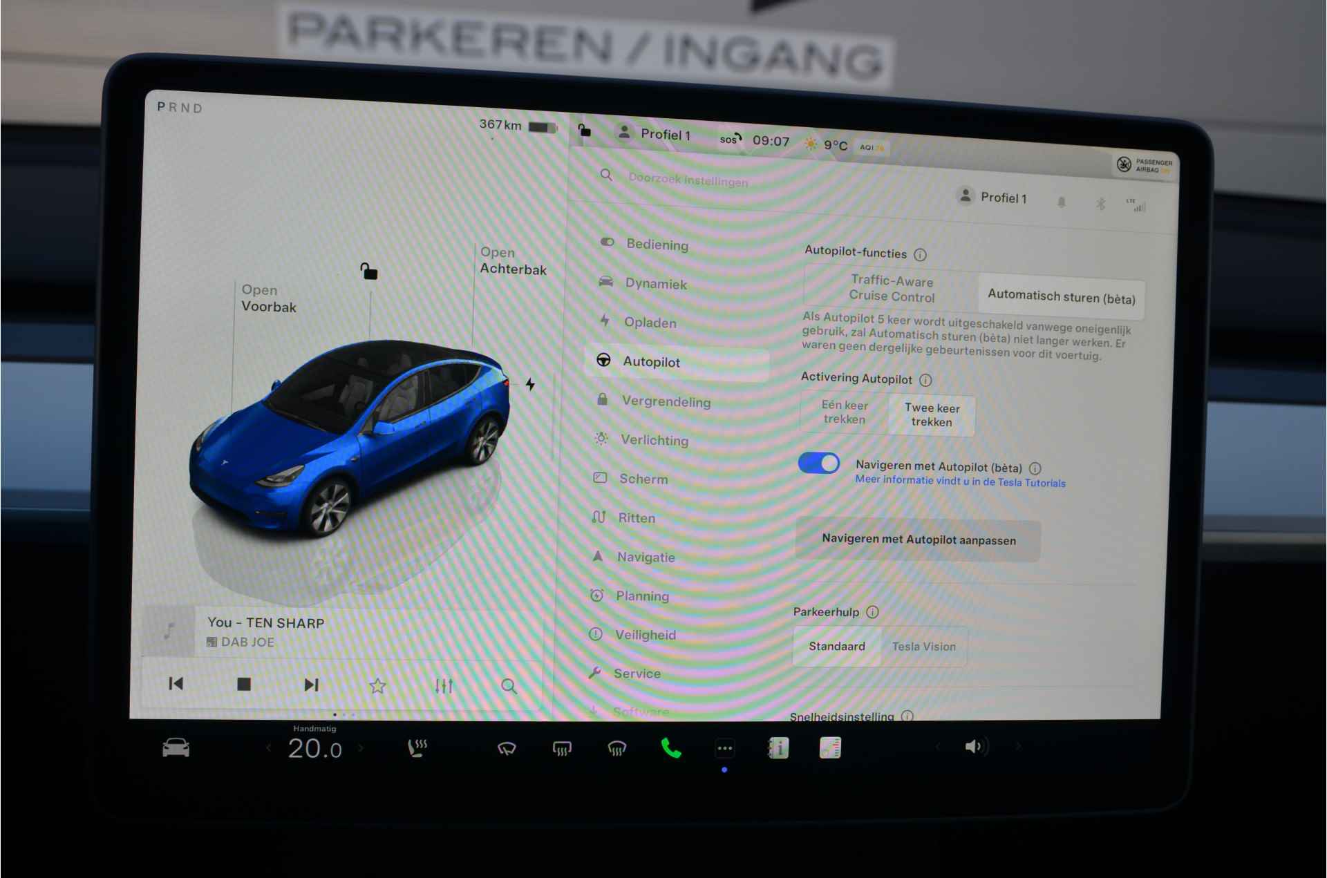
Task: Activate the windshield wiper control
Action: (x=507, y=748)
